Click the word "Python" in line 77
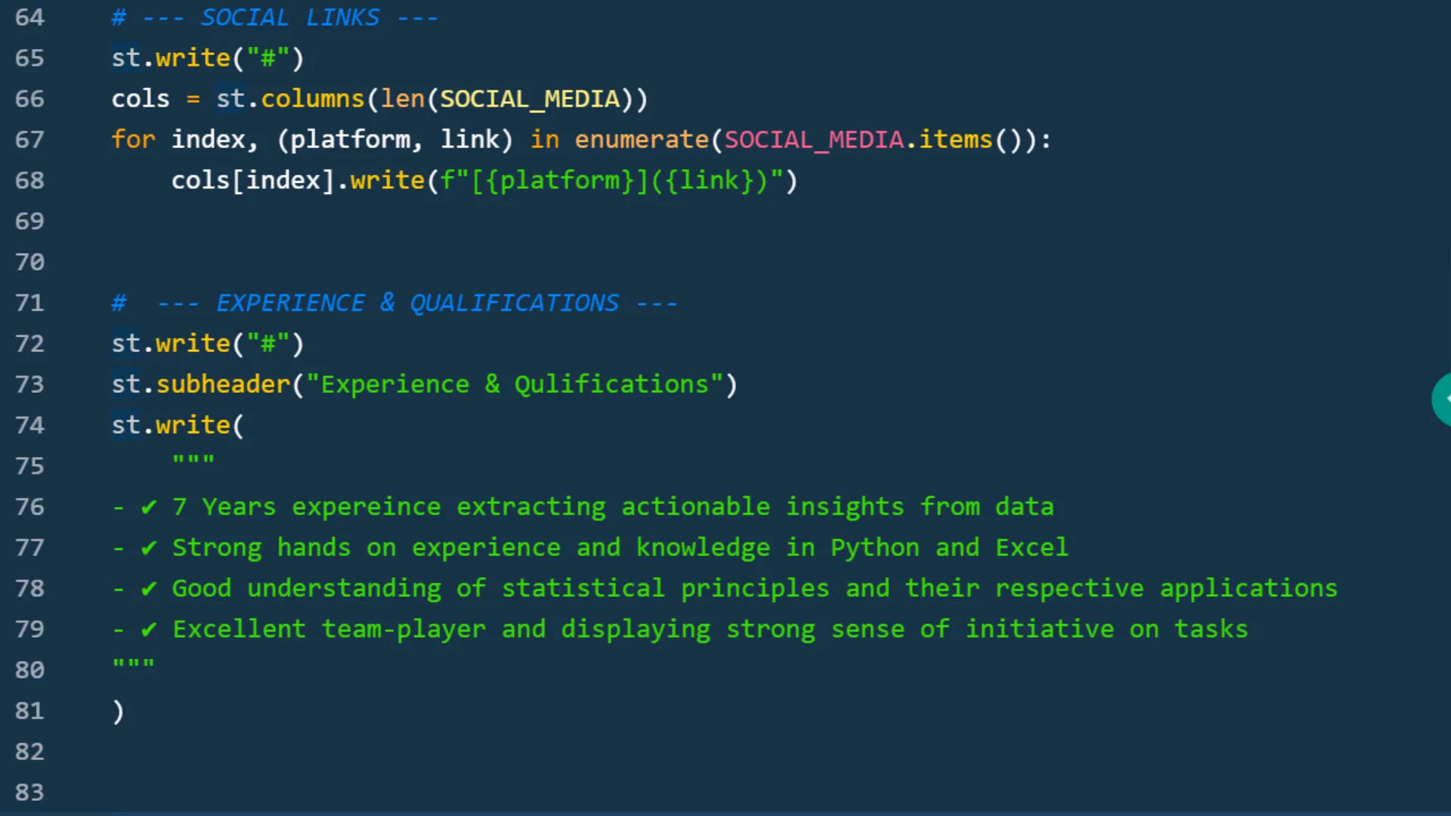This screenshot has height=816, width=1451. (874, 548)
